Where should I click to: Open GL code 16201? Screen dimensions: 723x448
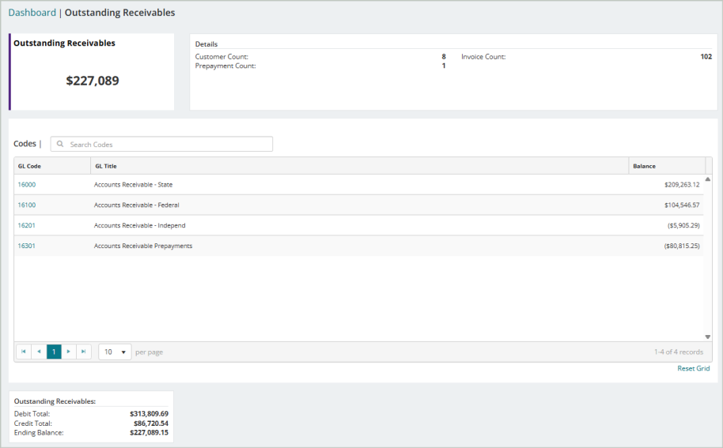27,225
